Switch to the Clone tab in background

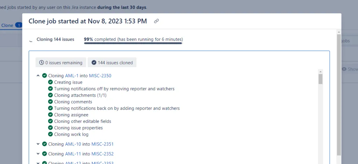click(8, 25)
